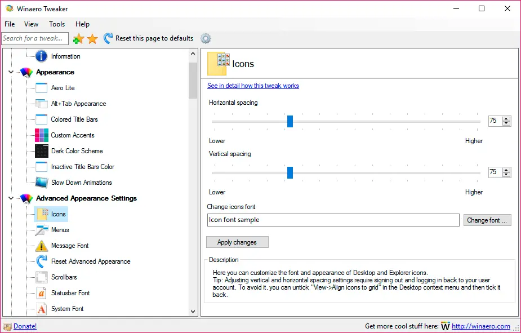Viewport: 521px width, 333px height.
Task: Select the Aero Lite tree item
Action: pos(63,88)
